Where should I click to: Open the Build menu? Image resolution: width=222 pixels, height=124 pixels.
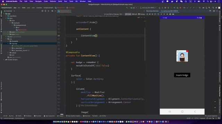(x=60, y=1)
